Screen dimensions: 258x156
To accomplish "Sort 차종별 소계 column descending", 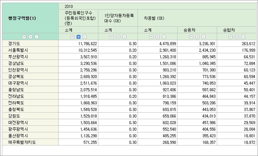I will (x=158, y=37).
